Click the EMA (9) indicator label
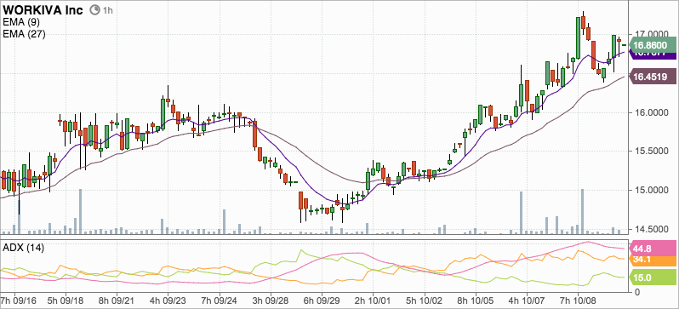The width and height of the screenshot is (679, 309). click(x=20, y=21)
